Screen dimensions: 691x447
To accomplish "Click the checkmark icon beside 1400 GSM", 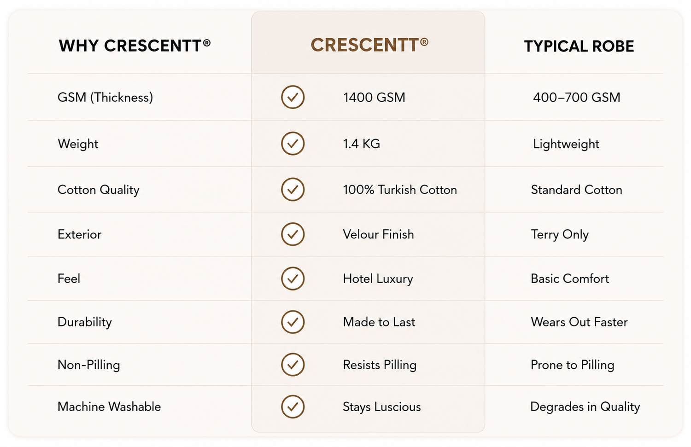I will (x=293, y=97).
